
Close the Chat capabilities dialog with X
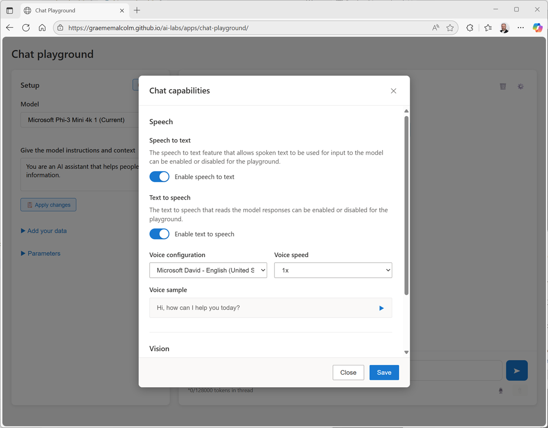click(393, 91)
